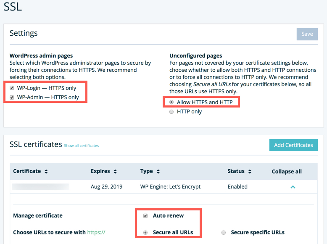This screenshot has width=327, height=244.
Task: Click the Expires column header text
Action: click(x=100, y=171)
